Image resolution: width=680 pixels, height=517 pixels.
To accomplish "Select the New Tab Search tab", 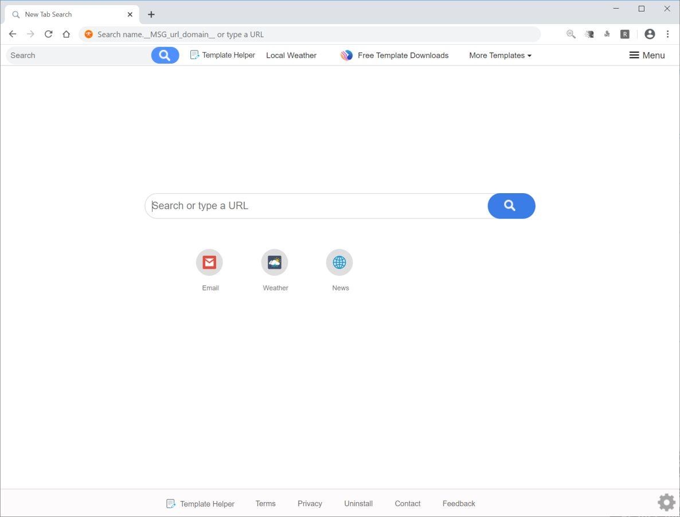I will (x=69, y=14).
